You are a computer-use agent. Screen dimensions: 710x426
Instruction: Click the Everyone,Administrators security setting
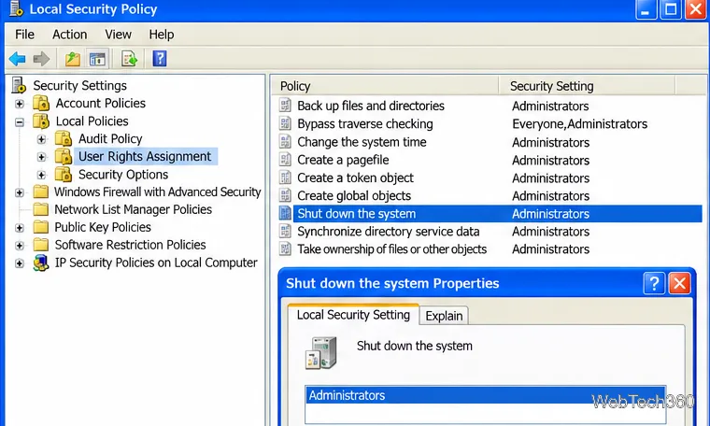pyautogui.click(x=579, y=123)
